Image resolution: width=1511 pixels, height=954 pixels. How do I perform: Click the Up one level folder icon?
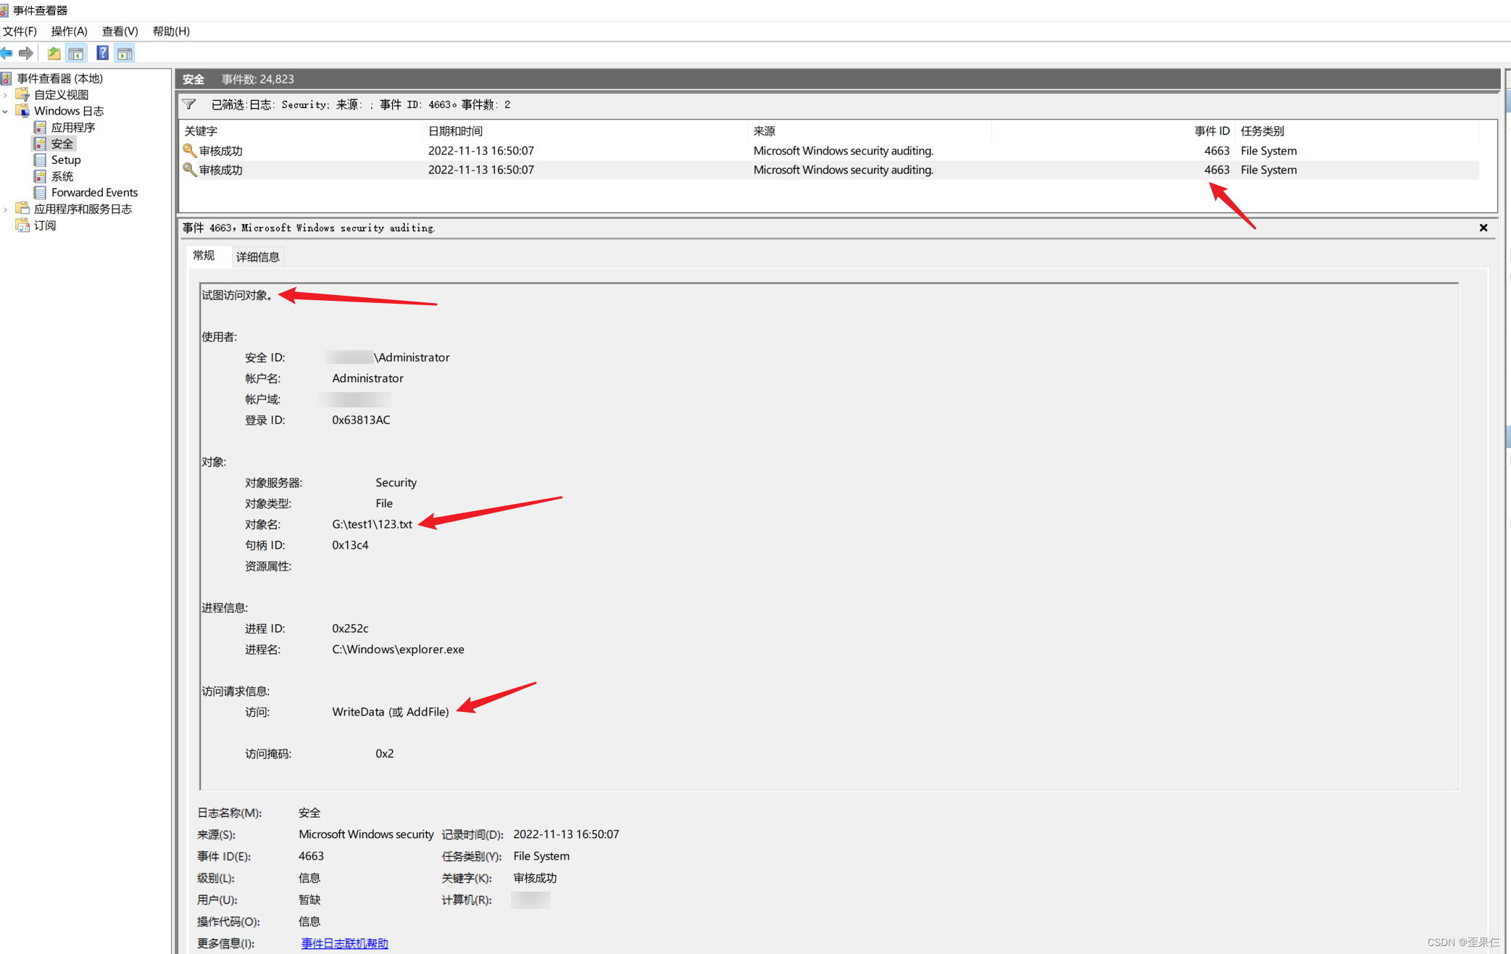[54, 53]
